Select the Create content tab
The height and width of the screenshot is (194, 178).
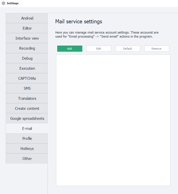click(x=27, y=109)
